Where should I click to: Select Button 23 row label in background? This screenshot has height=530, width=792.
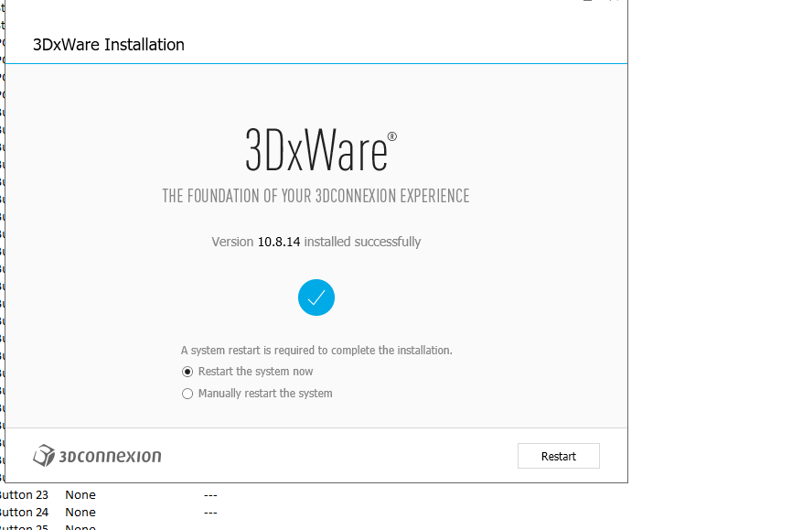click(25, 494)
